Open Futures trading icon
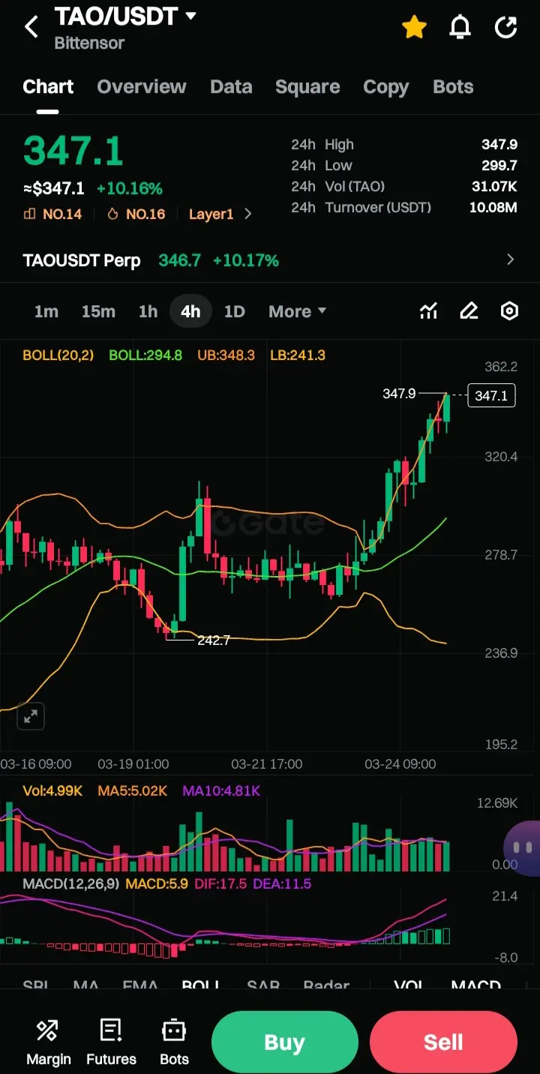 click(x=111, y=1042)
